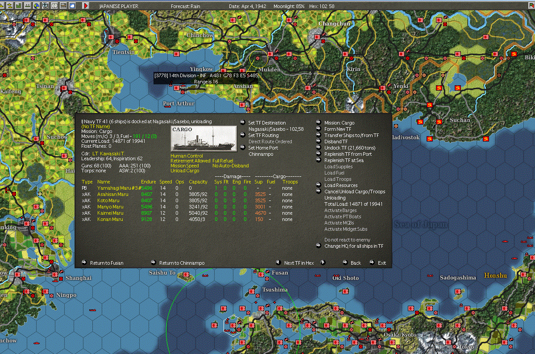
Task: Click the crosshair targeting toolbar icon
Action: pyautogui.click(x=46, y=5)
